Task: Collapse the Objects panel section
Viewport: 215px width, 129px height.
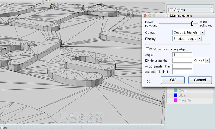Action: 172,10
